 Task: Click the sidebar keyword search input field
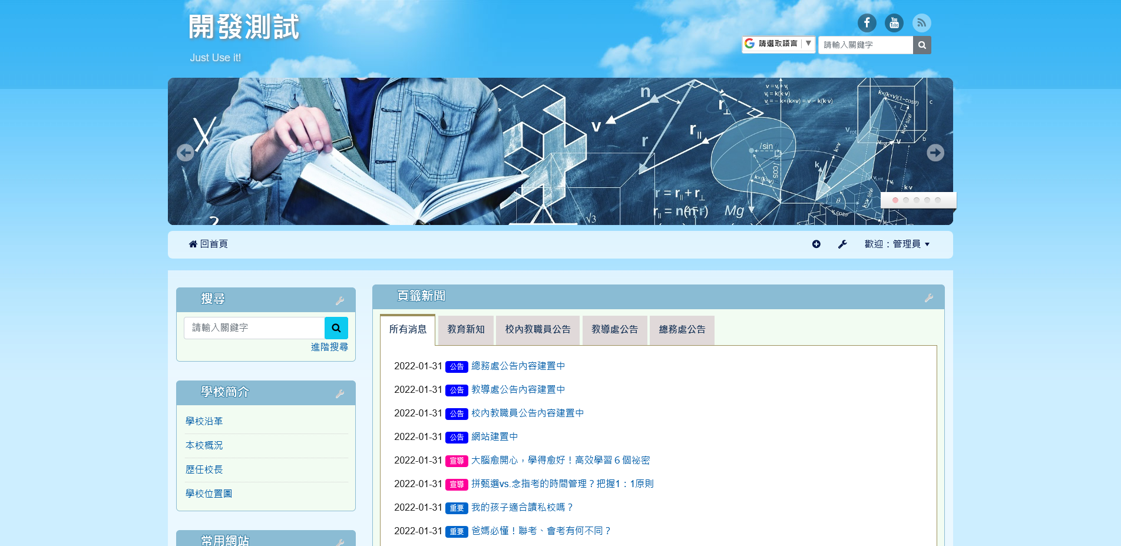pyautogui.click(x=254, y=328)
